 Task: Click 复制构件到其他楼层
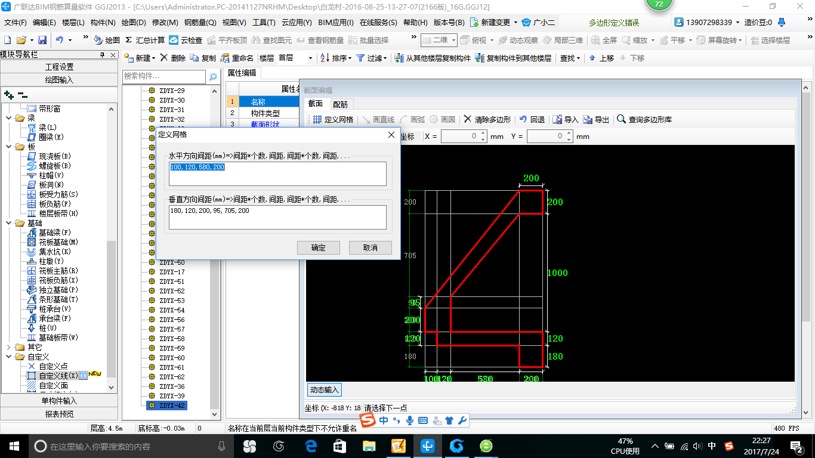513,58
